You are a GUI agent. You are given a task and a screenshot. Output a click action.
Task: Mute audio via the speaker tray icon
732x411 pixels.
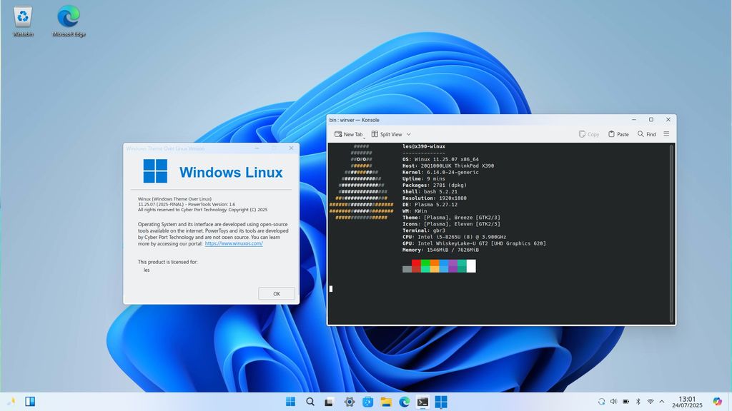tap(614, 401)
